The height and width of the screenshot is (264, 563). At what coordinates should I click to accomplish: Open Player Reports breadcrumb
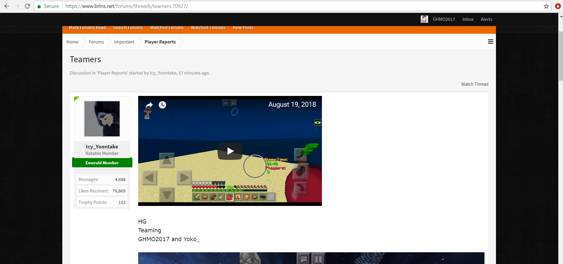click(160, 42)
